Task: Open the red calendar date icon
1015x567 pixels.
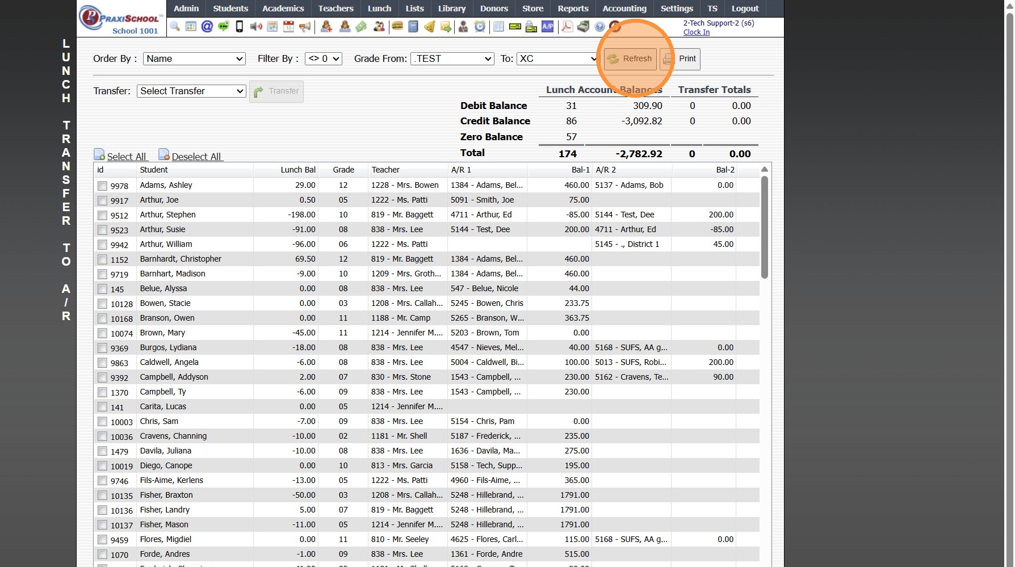Action: (289, 27)
